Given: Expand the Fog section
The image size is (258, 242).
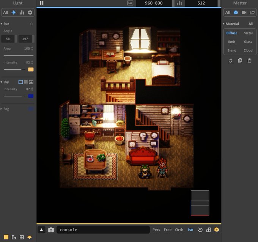Looking at the screenshot, I should click(x=1, y=109).
